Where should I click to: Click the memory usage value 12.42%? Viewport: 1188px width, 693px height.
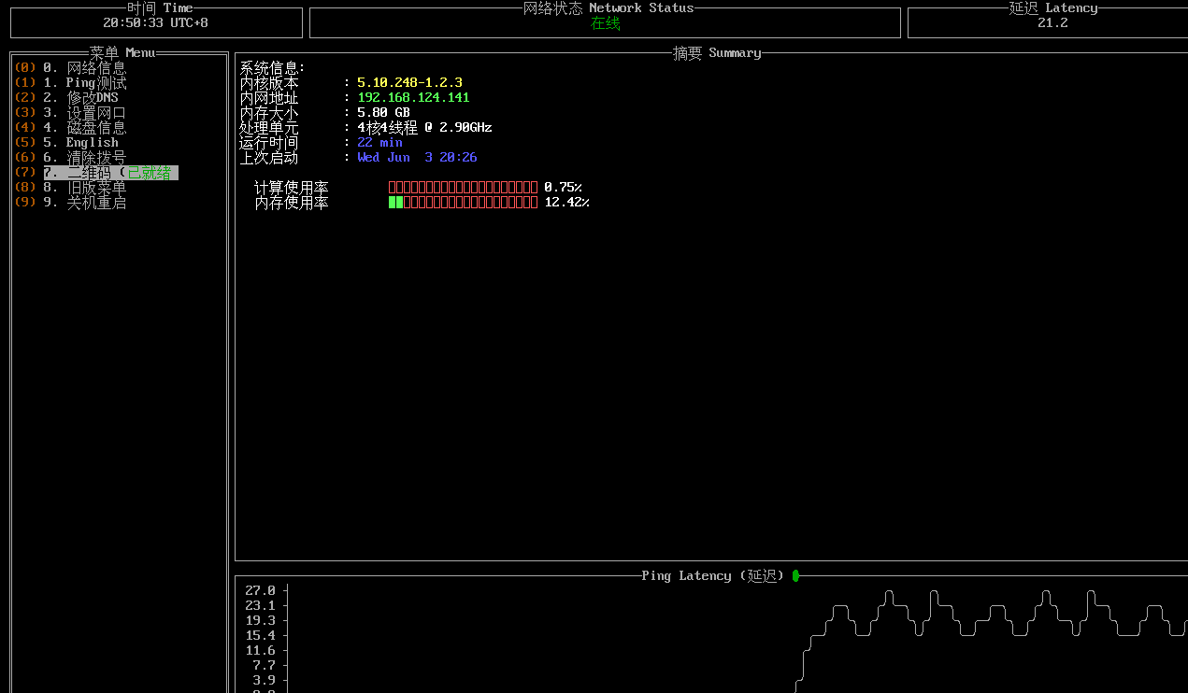[566, 202]
